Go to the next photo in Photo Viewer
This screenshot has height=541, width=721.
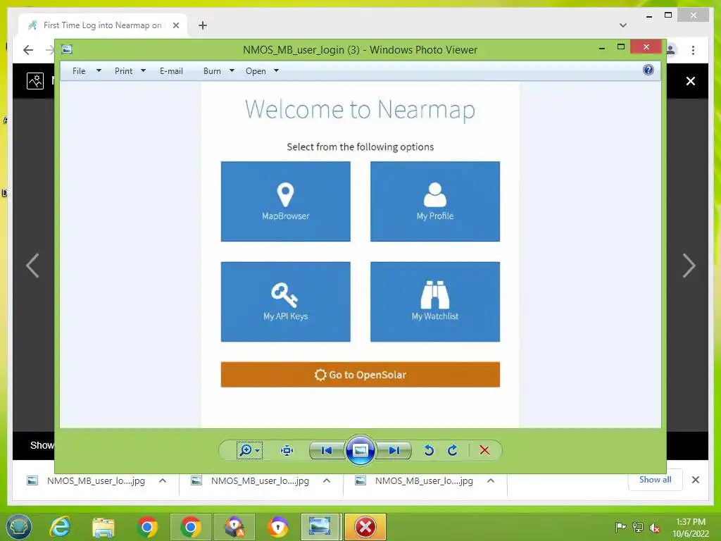(x=394, y=450)
